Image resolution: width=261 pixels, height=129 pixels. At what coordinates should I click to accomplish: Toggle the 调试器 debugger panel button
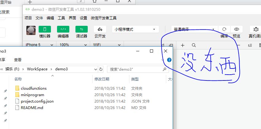pos(82,29)
